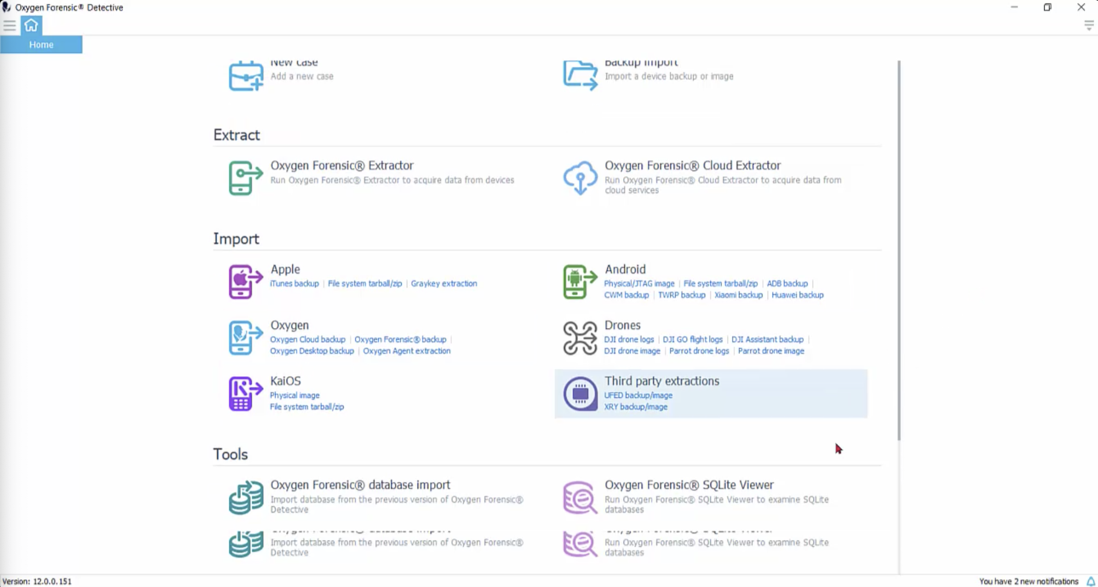Choose KaiOS Physical image link
1098x587 pixels.
(x=295, y=395)
